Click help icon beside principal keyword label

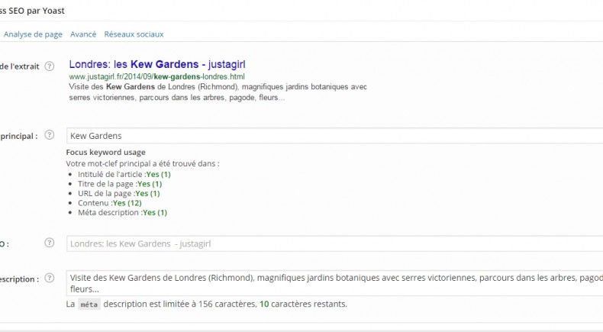click(49, 135)
